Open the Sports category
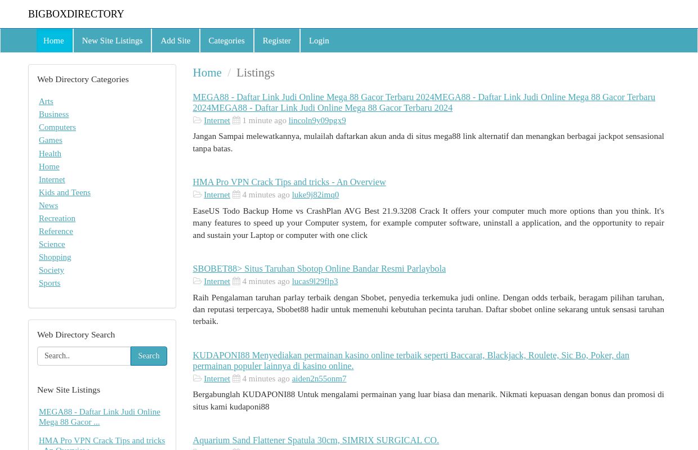This screenshot has height=450, width=698. click(x=50, y=283)
